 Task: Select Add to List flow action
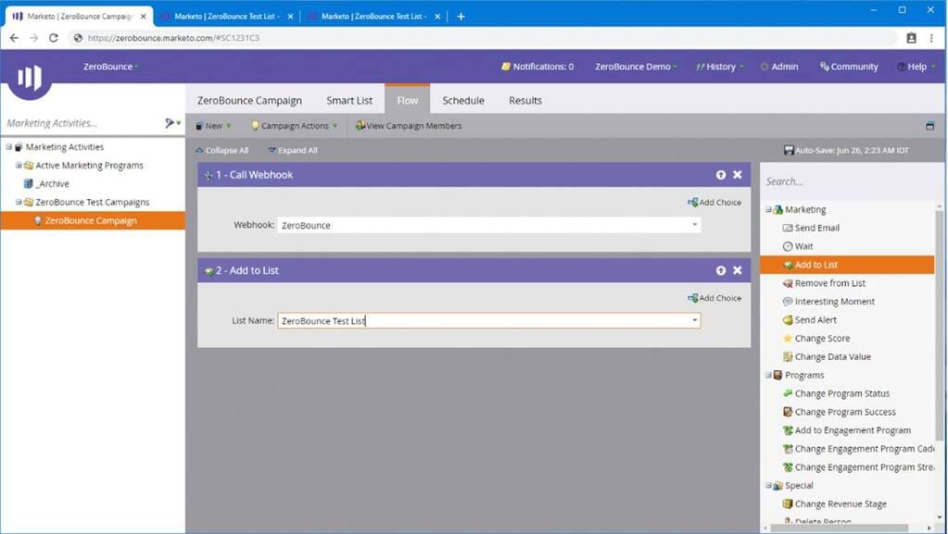(x=847, y=265)
